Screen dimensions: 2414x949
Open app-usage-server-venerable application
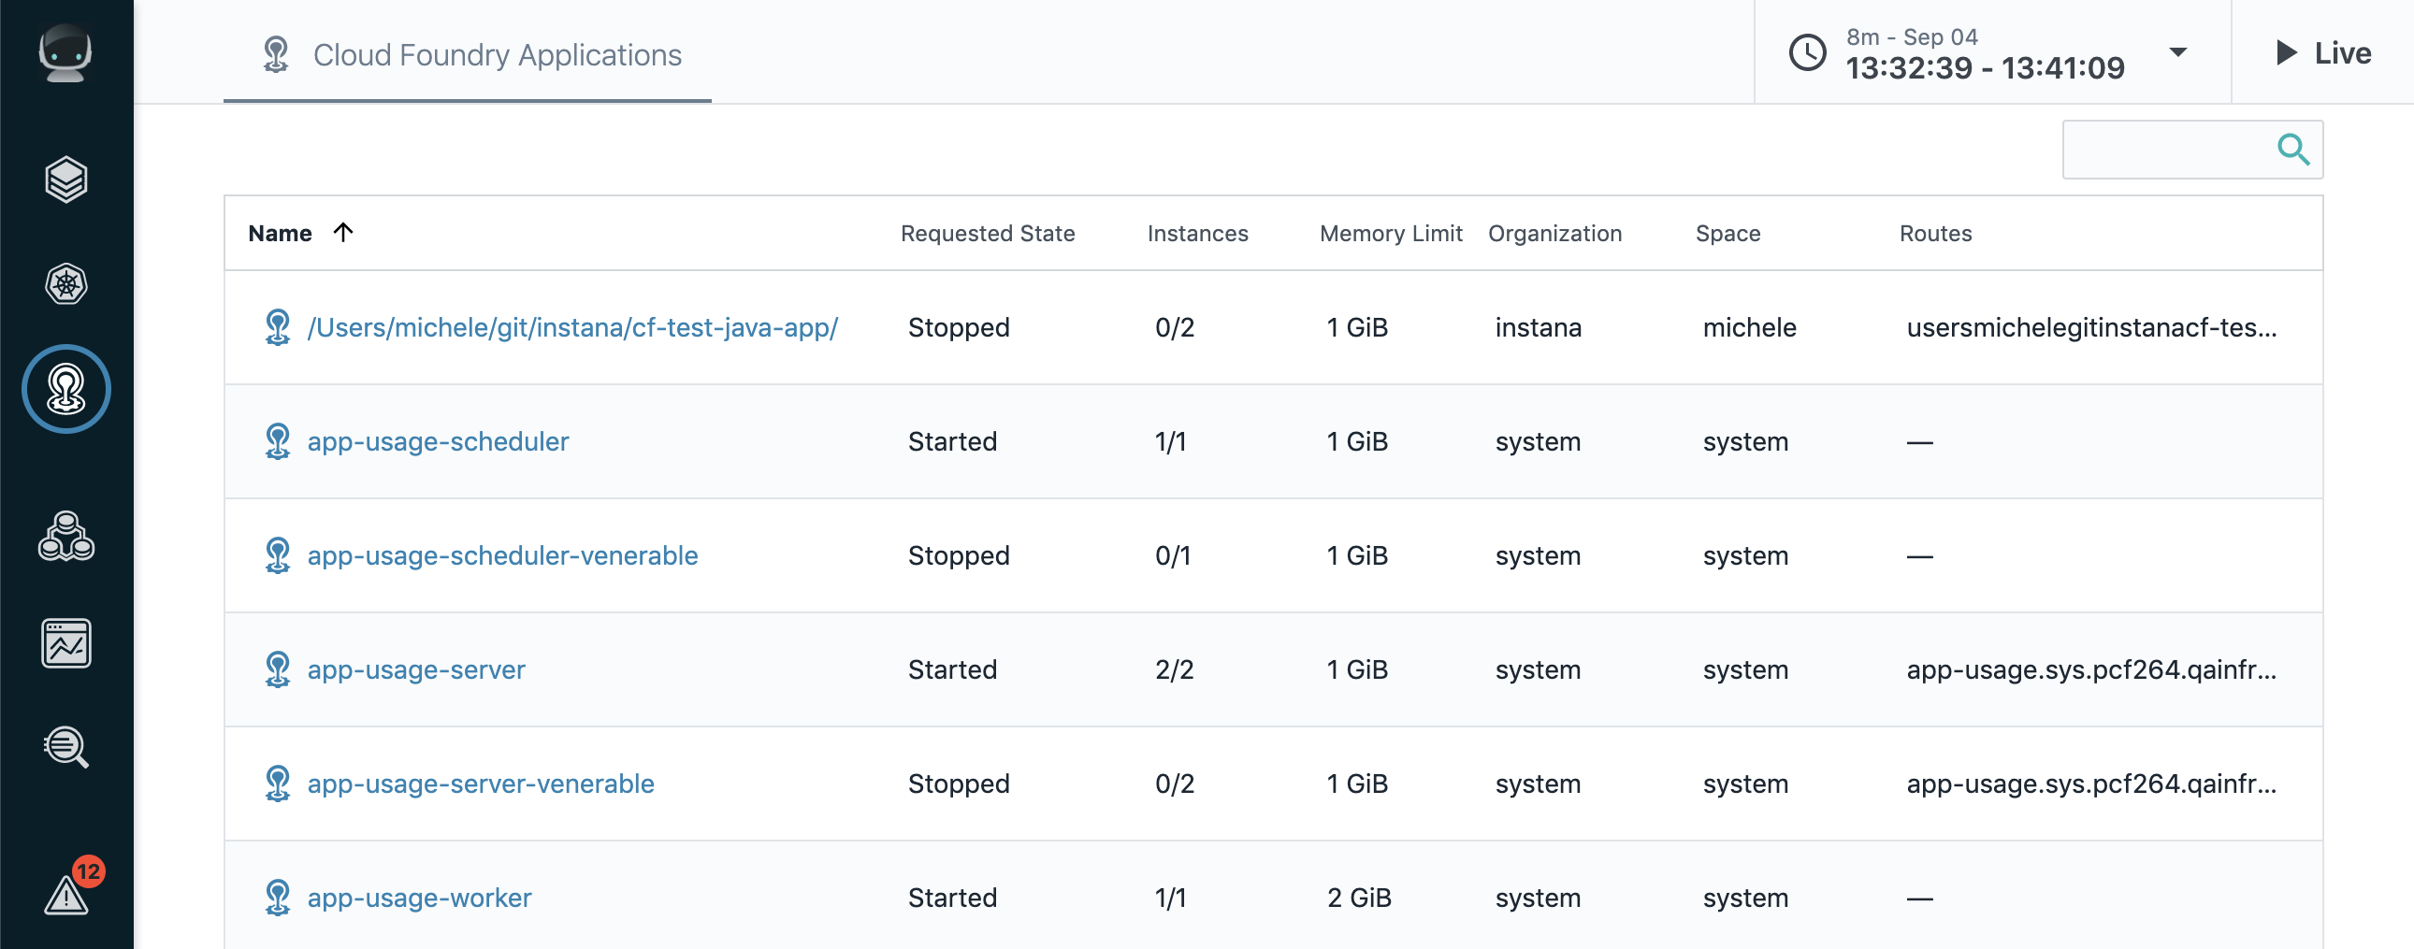[481, 784]
